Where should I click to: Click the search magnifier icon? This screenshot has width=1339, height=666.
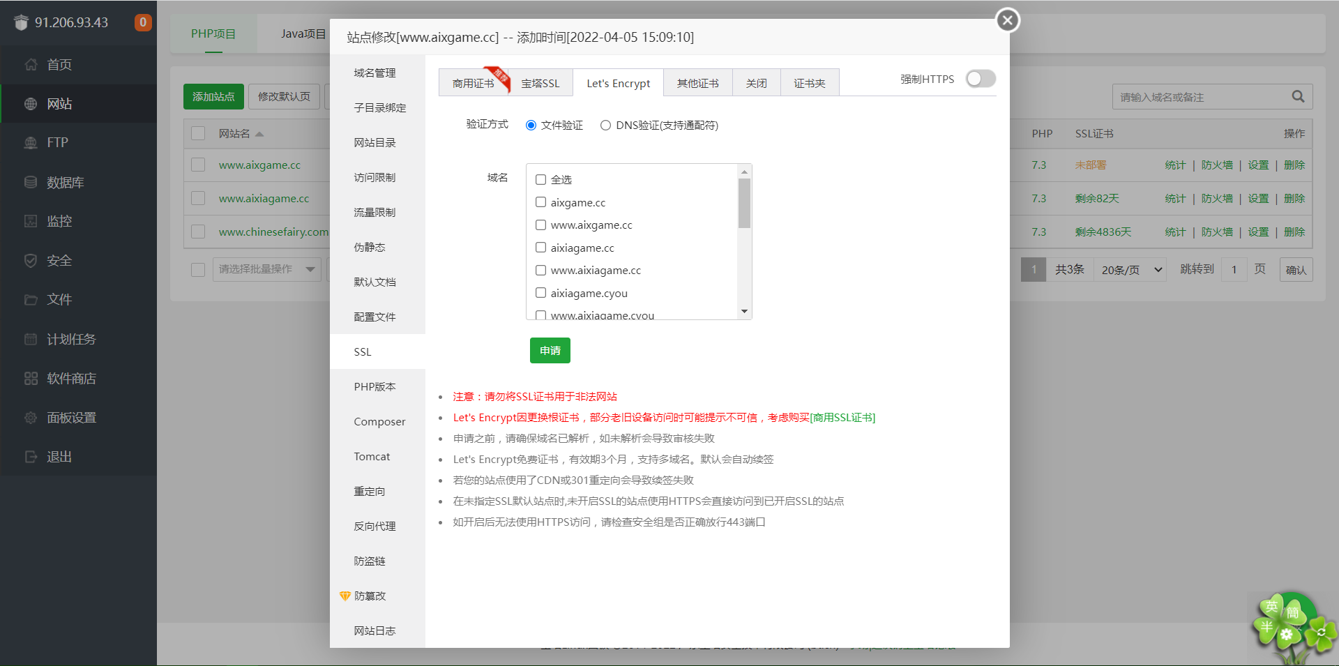click(1298, 96)
